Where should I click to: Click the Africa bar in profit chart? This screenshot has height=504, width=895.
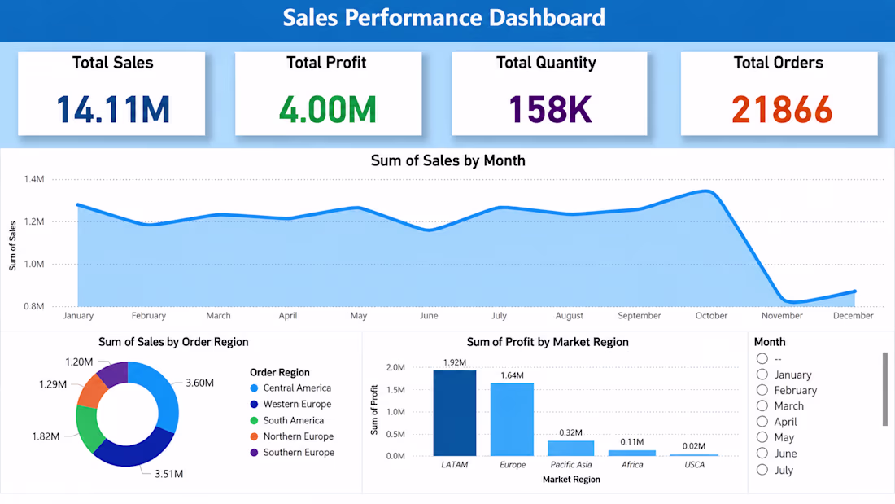click(x=632, y=454)
